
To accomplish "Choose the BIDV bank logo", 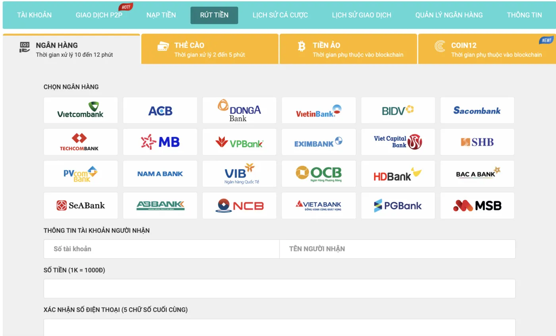I will 398,110.
